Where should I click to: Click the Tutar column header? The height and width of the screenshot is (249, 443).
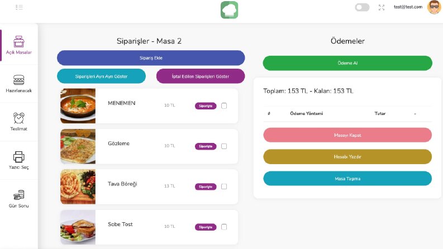pos(380,113)
